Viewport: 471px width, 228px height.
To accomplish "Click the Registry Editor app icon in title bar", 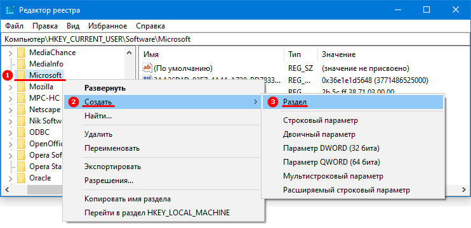I will pyautogui.click(x=10, y=10).
